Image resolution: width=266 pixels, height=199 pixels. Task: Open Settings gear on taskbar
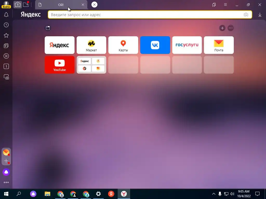point(98,194)
